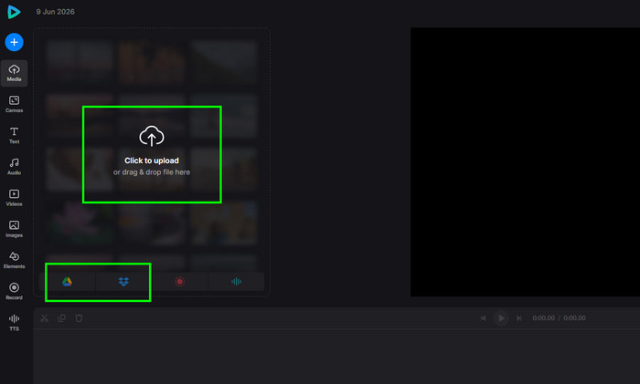The width and height of the screenshot is (640, 384).
Task: Click the upload cloud icon
Action: click(152, 137)
